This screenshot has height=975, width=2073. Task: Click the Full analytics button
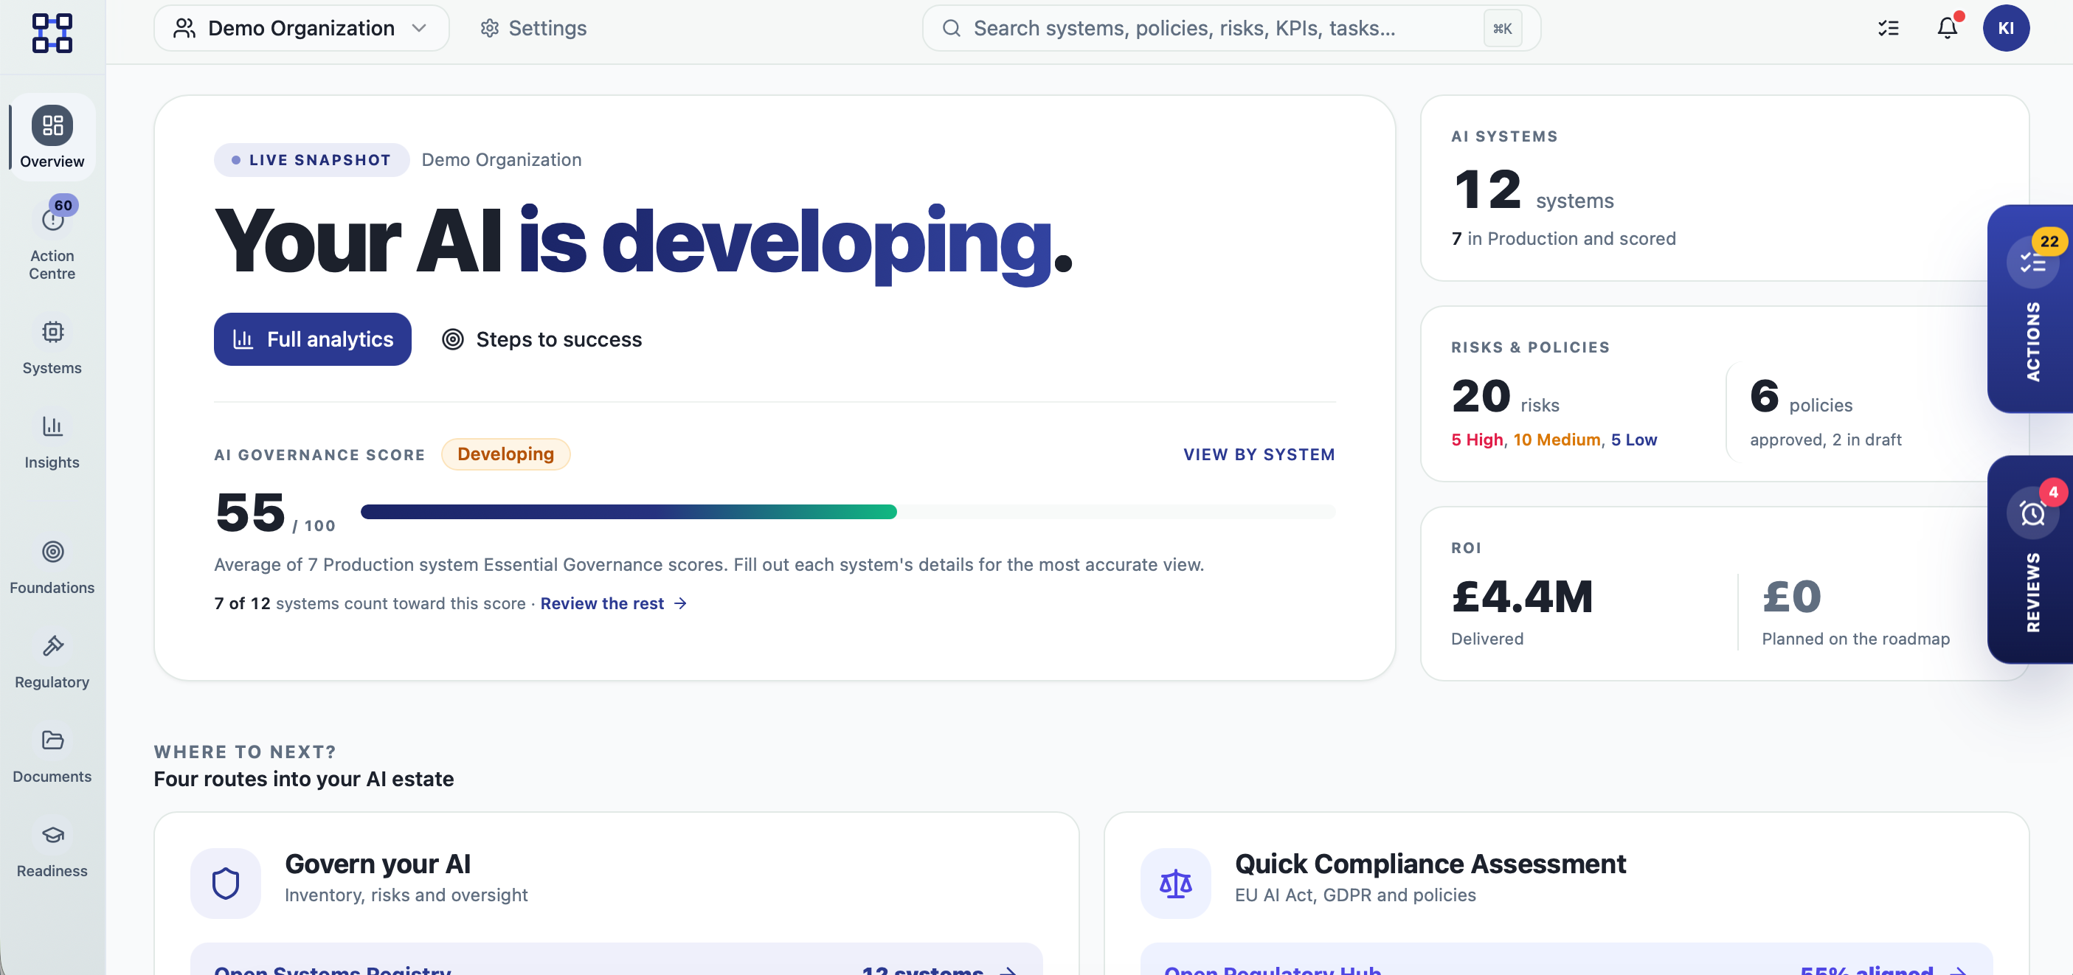[312, 339]
